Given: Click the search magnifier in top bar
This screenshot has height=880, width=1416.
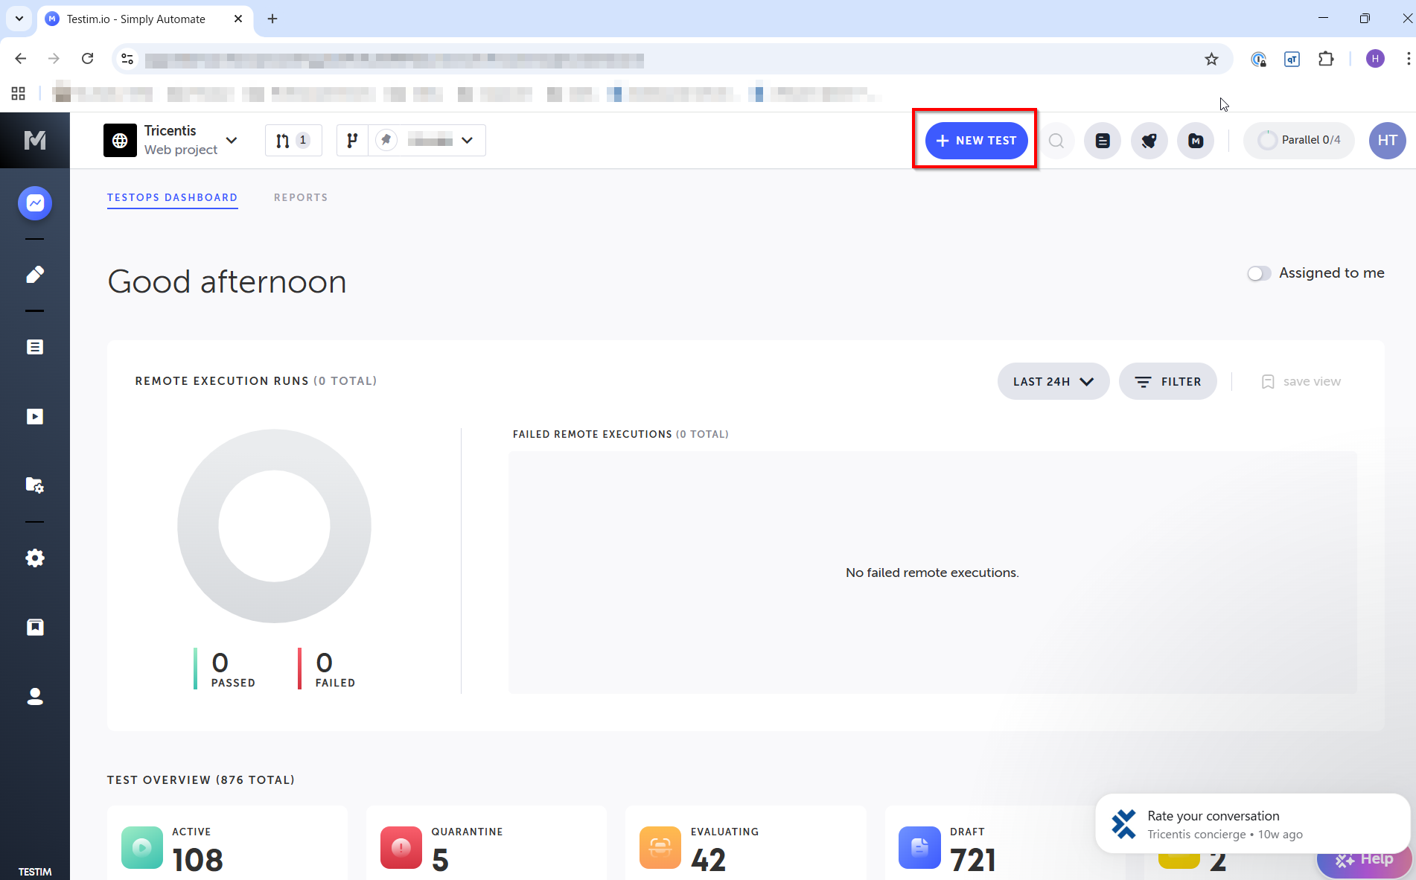Looking at the screenshot, I should (x=1056, y=140).
